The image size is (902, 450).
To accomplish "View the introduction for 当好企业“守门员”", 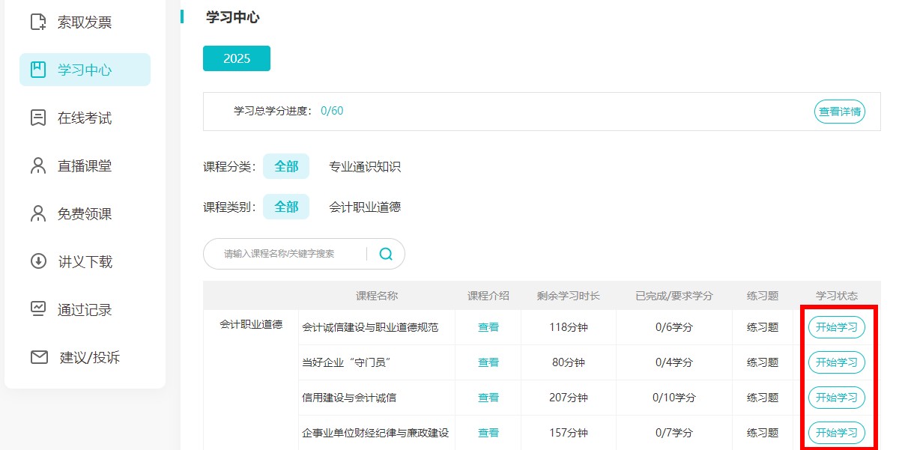I will [x=488, y=362].
